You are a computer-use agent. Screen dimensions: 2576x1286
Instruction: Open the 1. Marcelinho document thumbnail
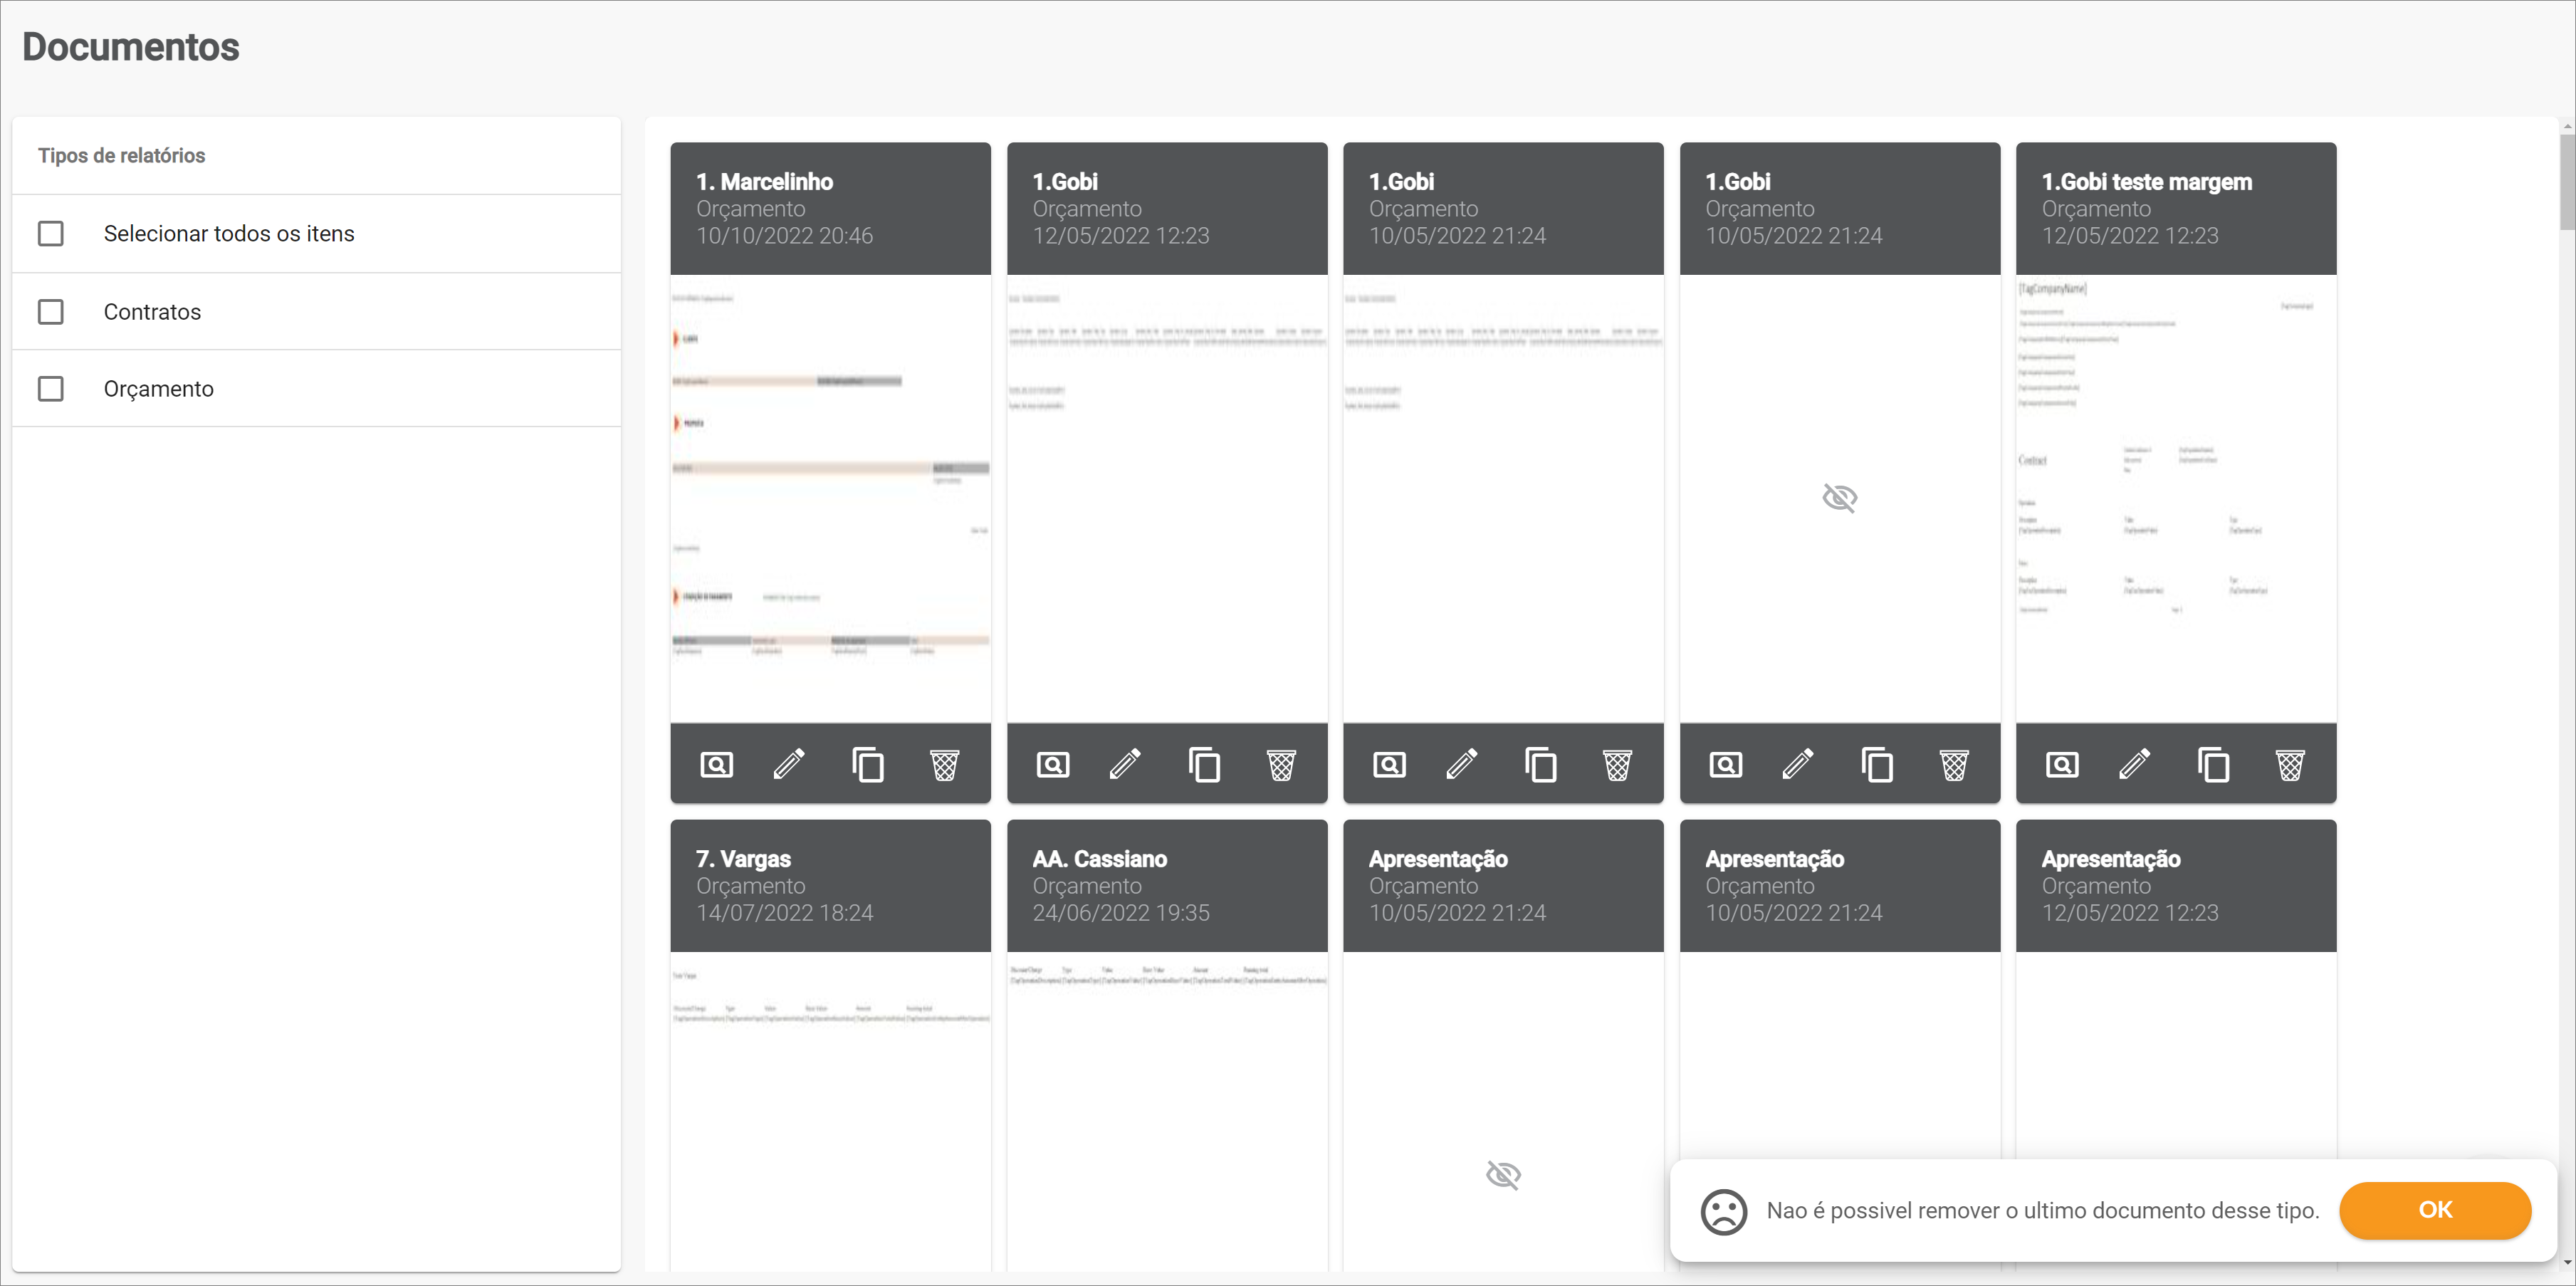click(830, 498)
